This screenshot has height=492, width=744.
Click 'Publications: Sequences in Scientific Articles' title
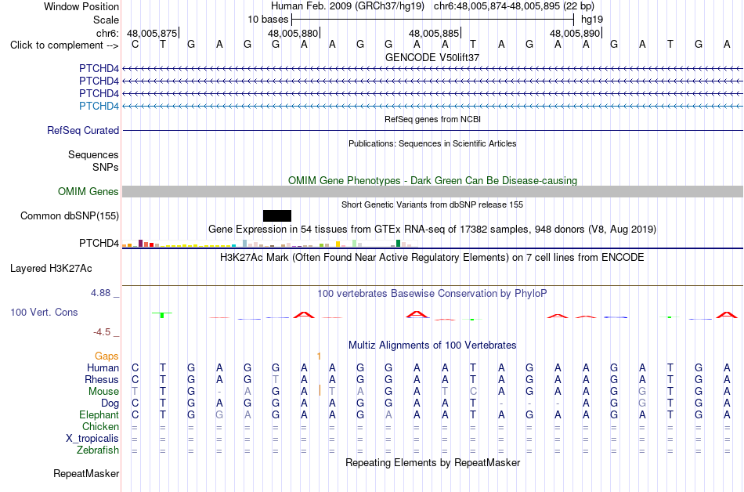(432, 143)
